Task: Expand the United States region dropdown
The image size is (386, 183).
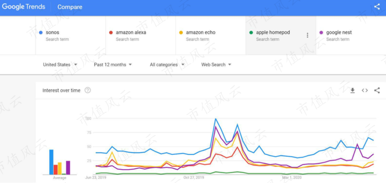Action: [60, 65]
